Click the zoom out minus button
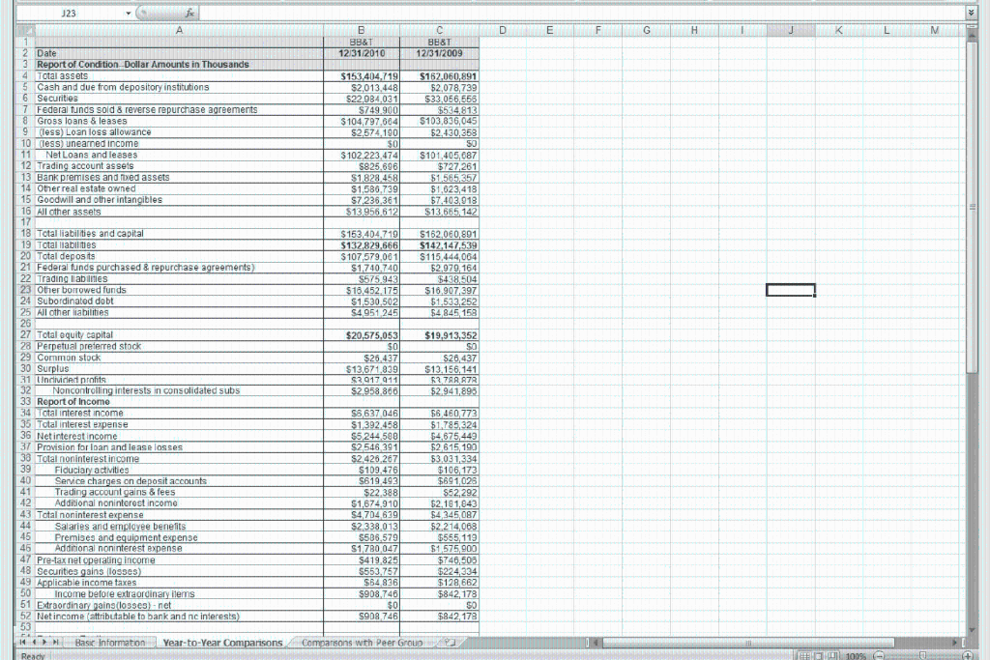This screenshot has width=990, height=660. click(x=879, y=655)
